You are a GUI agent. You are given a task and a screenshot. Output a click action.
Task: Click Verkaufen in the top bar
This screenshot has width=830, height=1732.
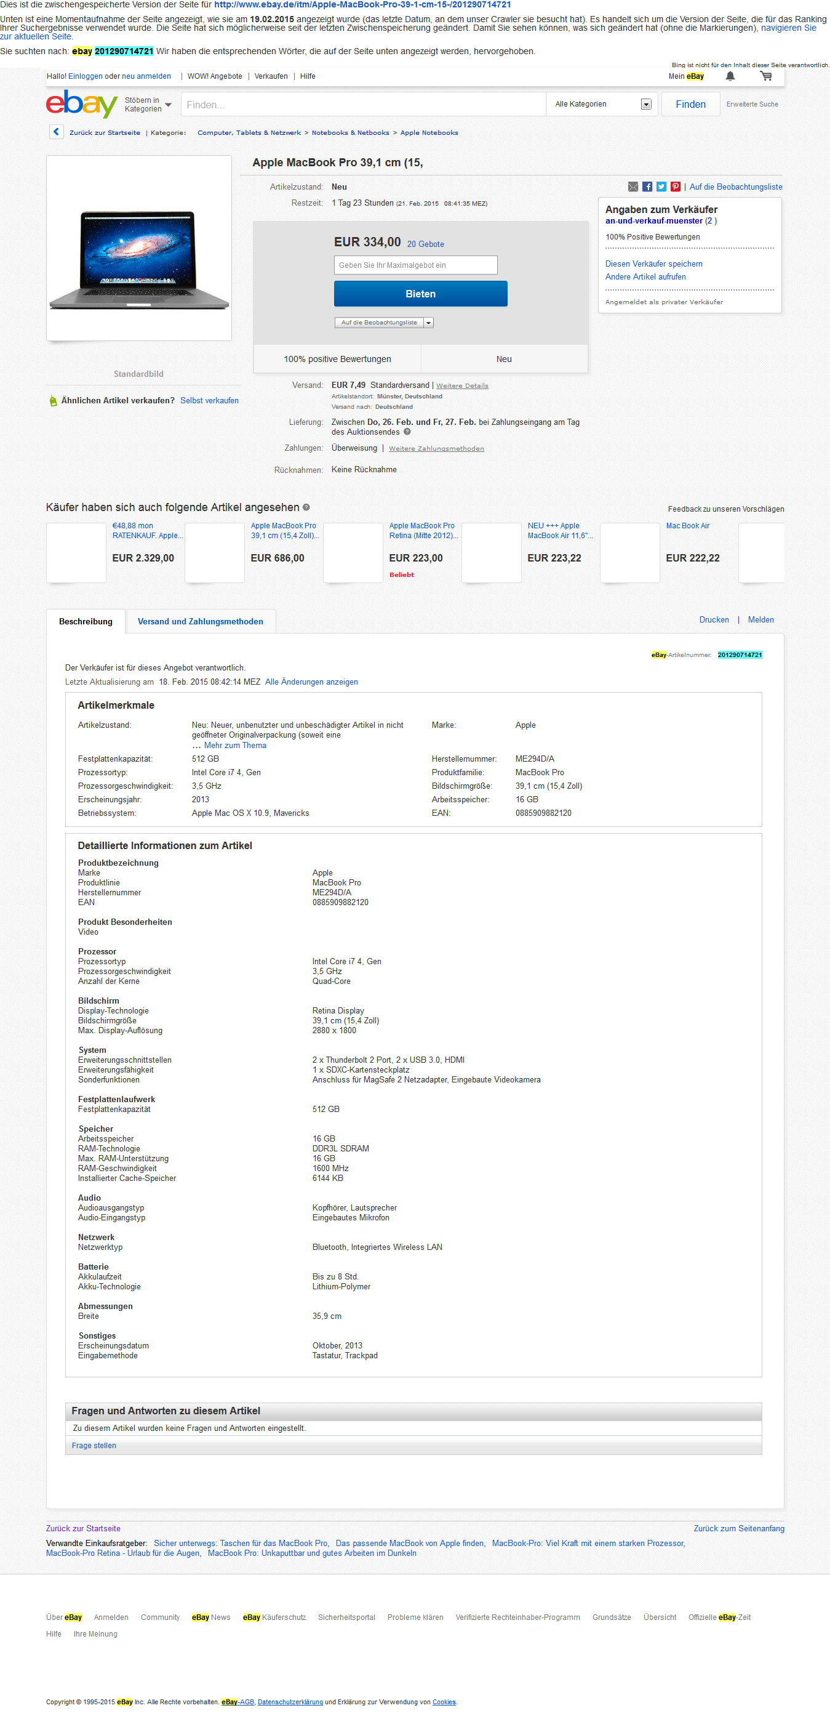(x=271, y=76)
